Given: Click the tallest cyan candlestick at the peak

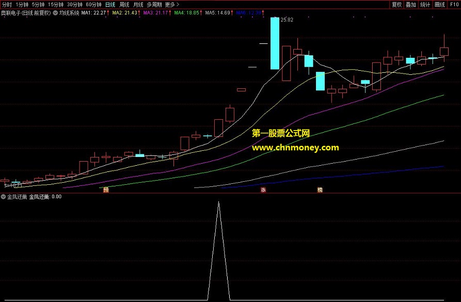Looking at the screenshot, I should click(x=275, y=43).
